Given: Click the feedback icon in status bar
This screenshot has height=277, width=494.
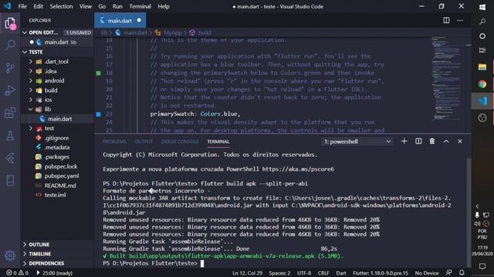Looking at the screenshot, I should 448,272.
